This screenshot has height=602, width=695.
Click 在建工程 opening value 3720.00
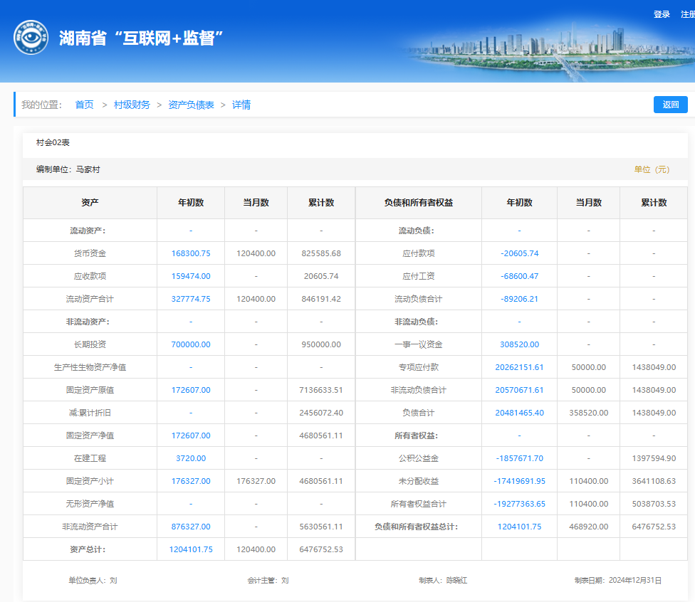(191, 458)
